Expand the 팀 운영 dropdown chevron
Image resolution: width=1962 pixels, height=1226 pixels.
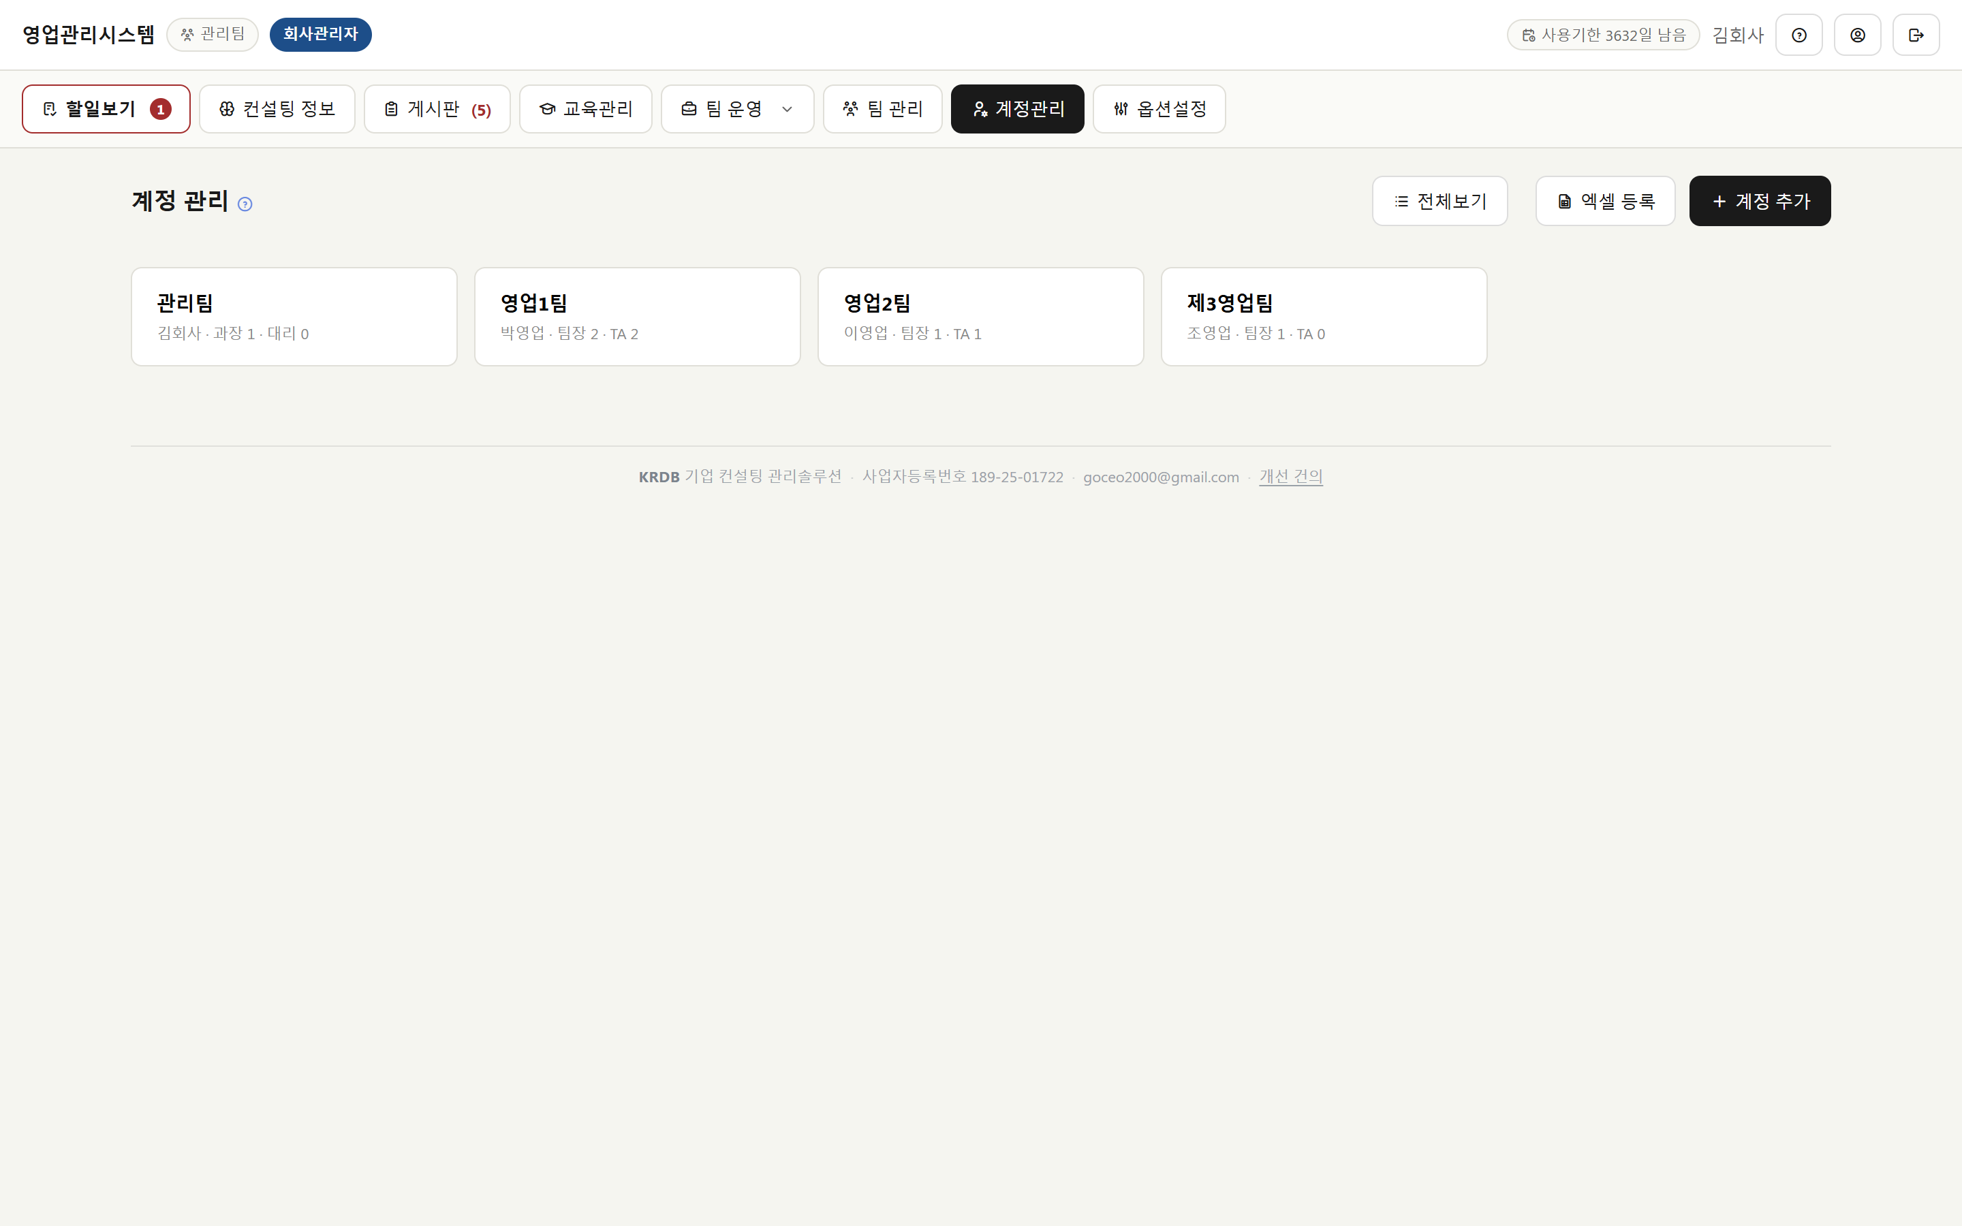click(786, 110)
